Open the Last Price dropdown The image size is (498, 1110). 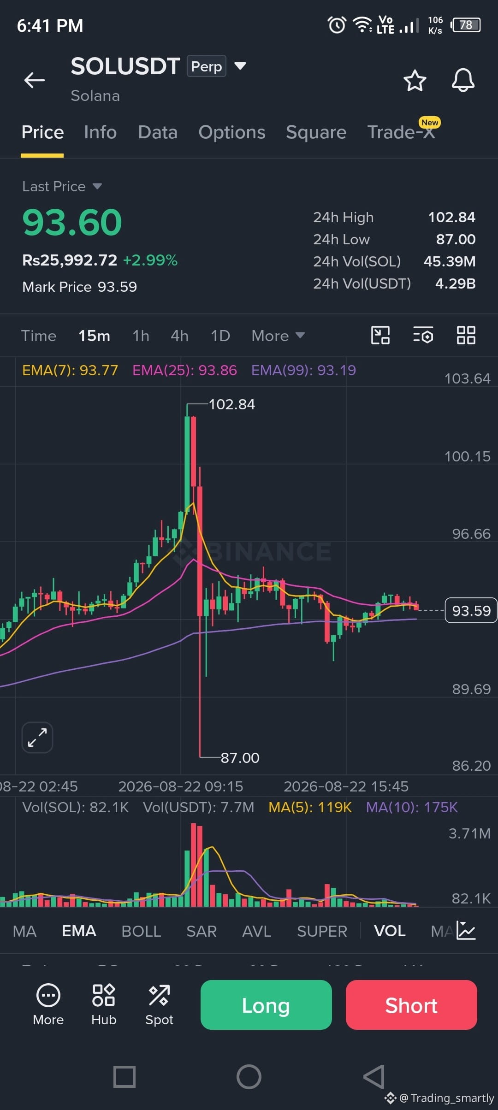[x=62, y=186]
